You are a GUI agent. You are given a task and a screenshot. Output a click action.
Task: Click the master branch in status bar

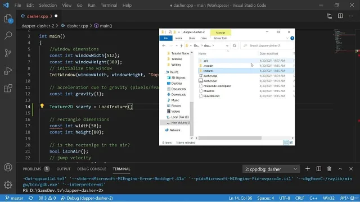[14, 198]
